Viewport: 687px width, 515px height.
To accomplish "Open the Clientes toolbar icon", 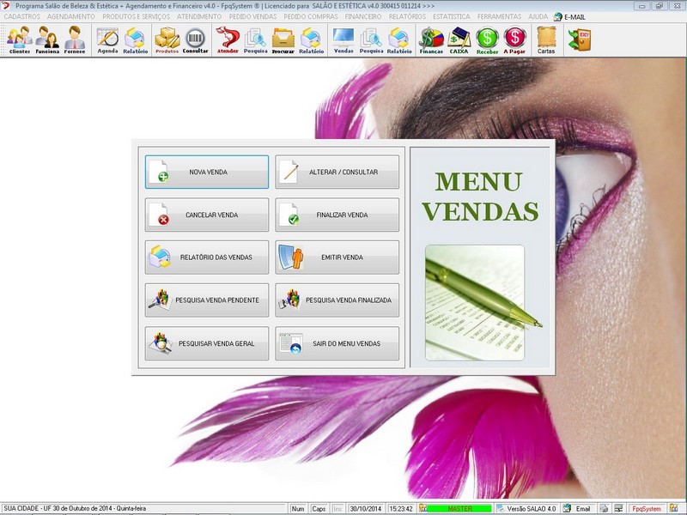I will (19, 39).
